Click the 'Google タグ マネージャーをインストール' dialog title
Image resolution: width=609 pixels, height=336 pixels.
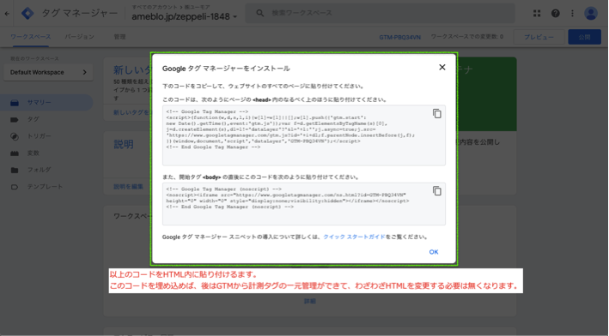[x=226, y=69]
